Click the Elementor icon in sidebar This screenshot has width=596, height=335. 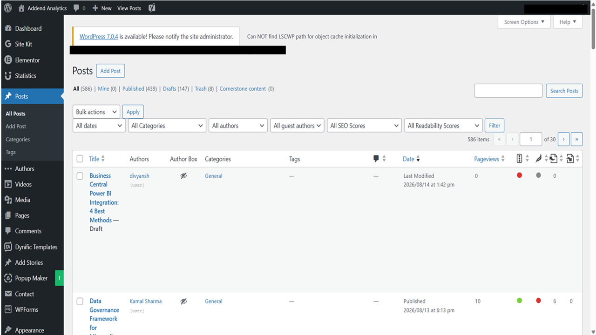coord(8,60)
